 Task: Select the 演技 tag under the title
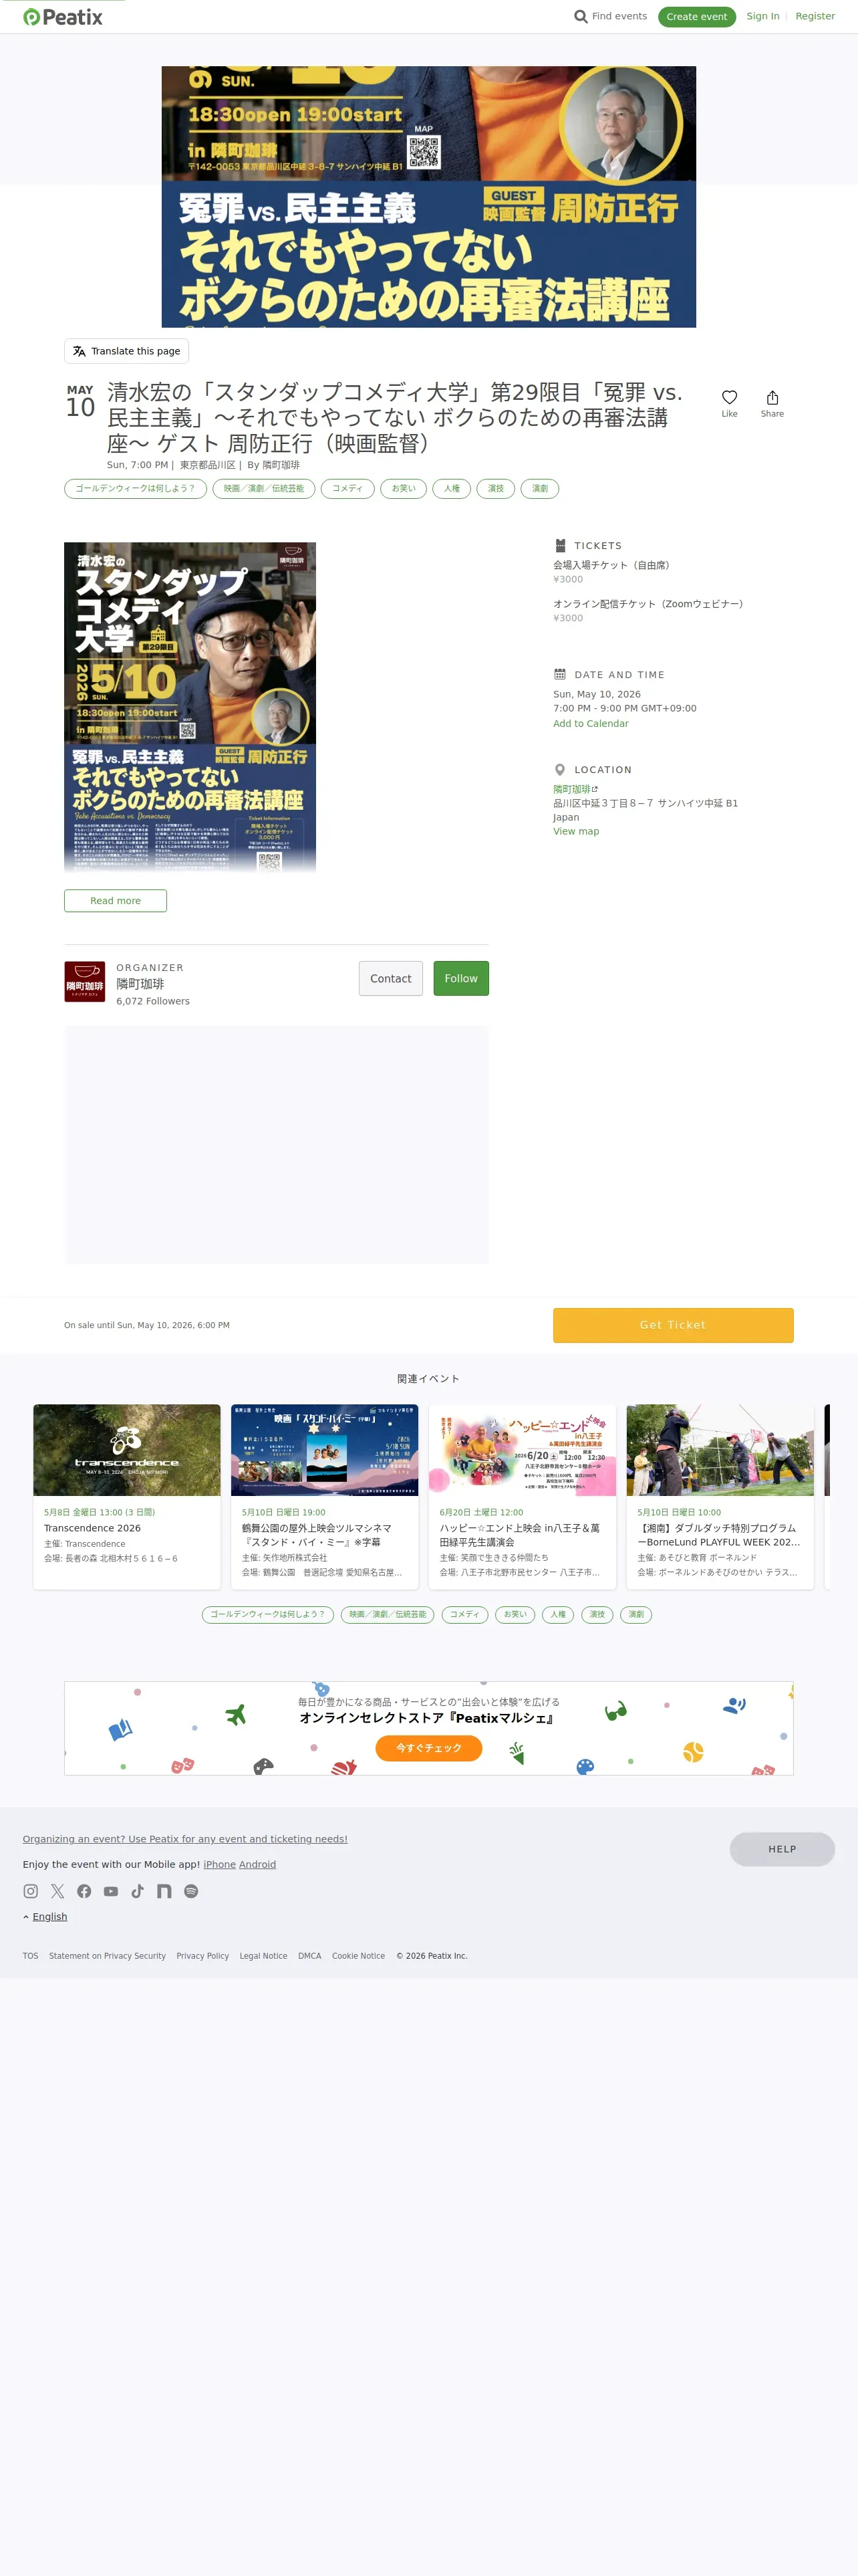point(496,489)
